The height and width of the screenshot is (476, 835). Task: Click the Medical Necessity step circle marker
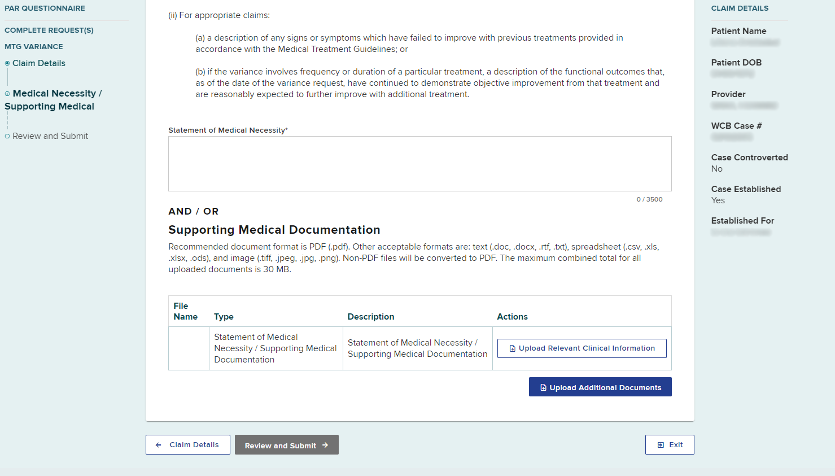tap(7, 94)
